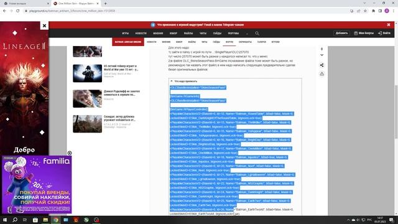Screen dimensions: 398x224
Task: Click the Lineage II advertisement banner
Action: point(24,88)
